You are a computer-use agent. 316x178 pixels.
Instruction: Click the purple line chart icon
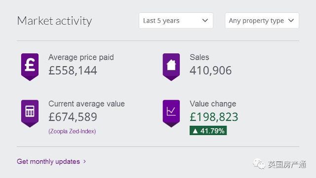[171, 113]
